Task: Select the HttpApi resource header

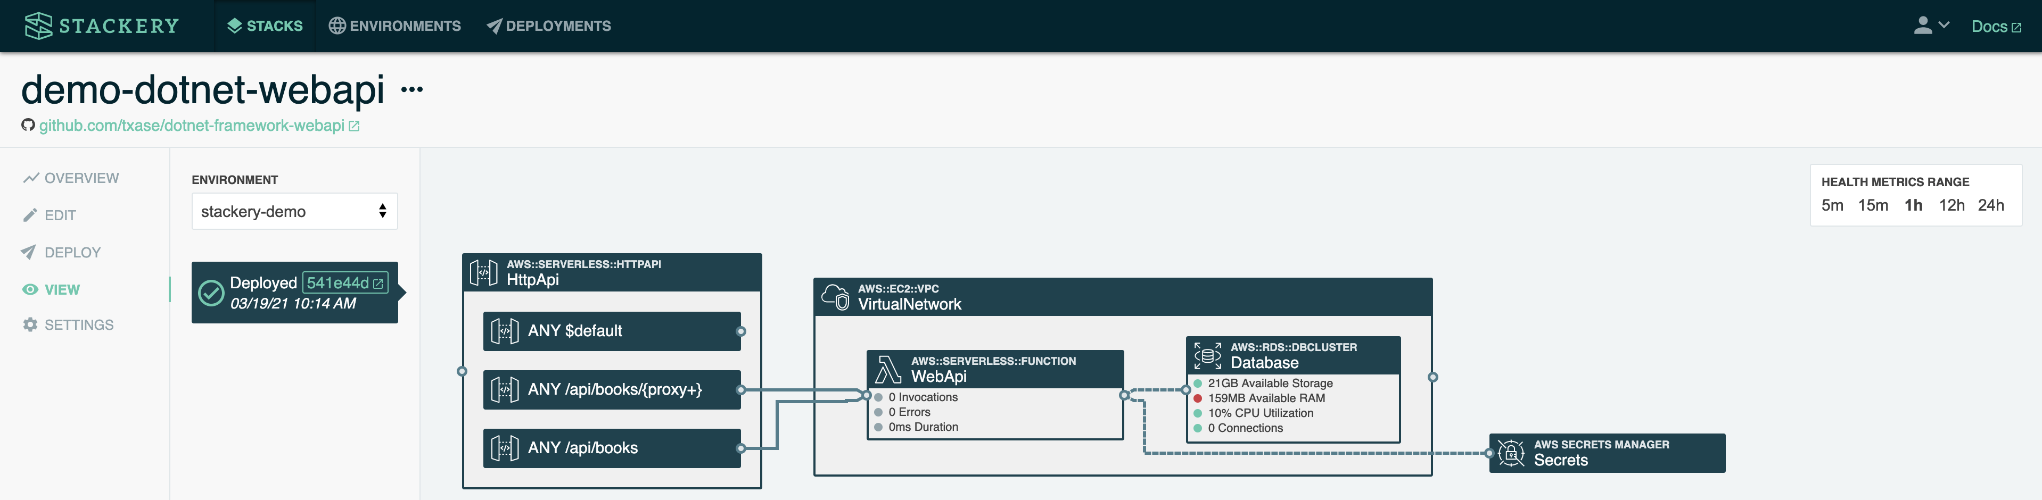Action: (x=612, y=272)
